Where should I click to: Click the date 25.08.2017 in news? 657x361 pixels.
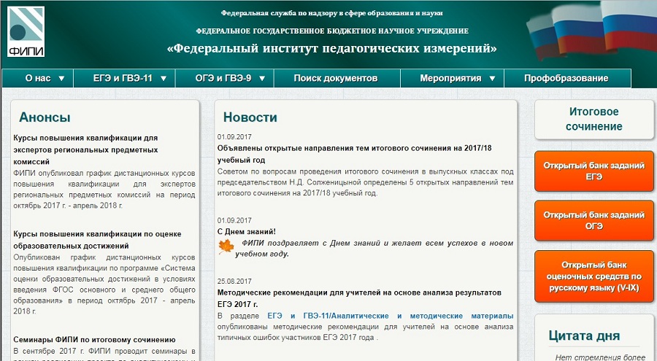point(234,282)
